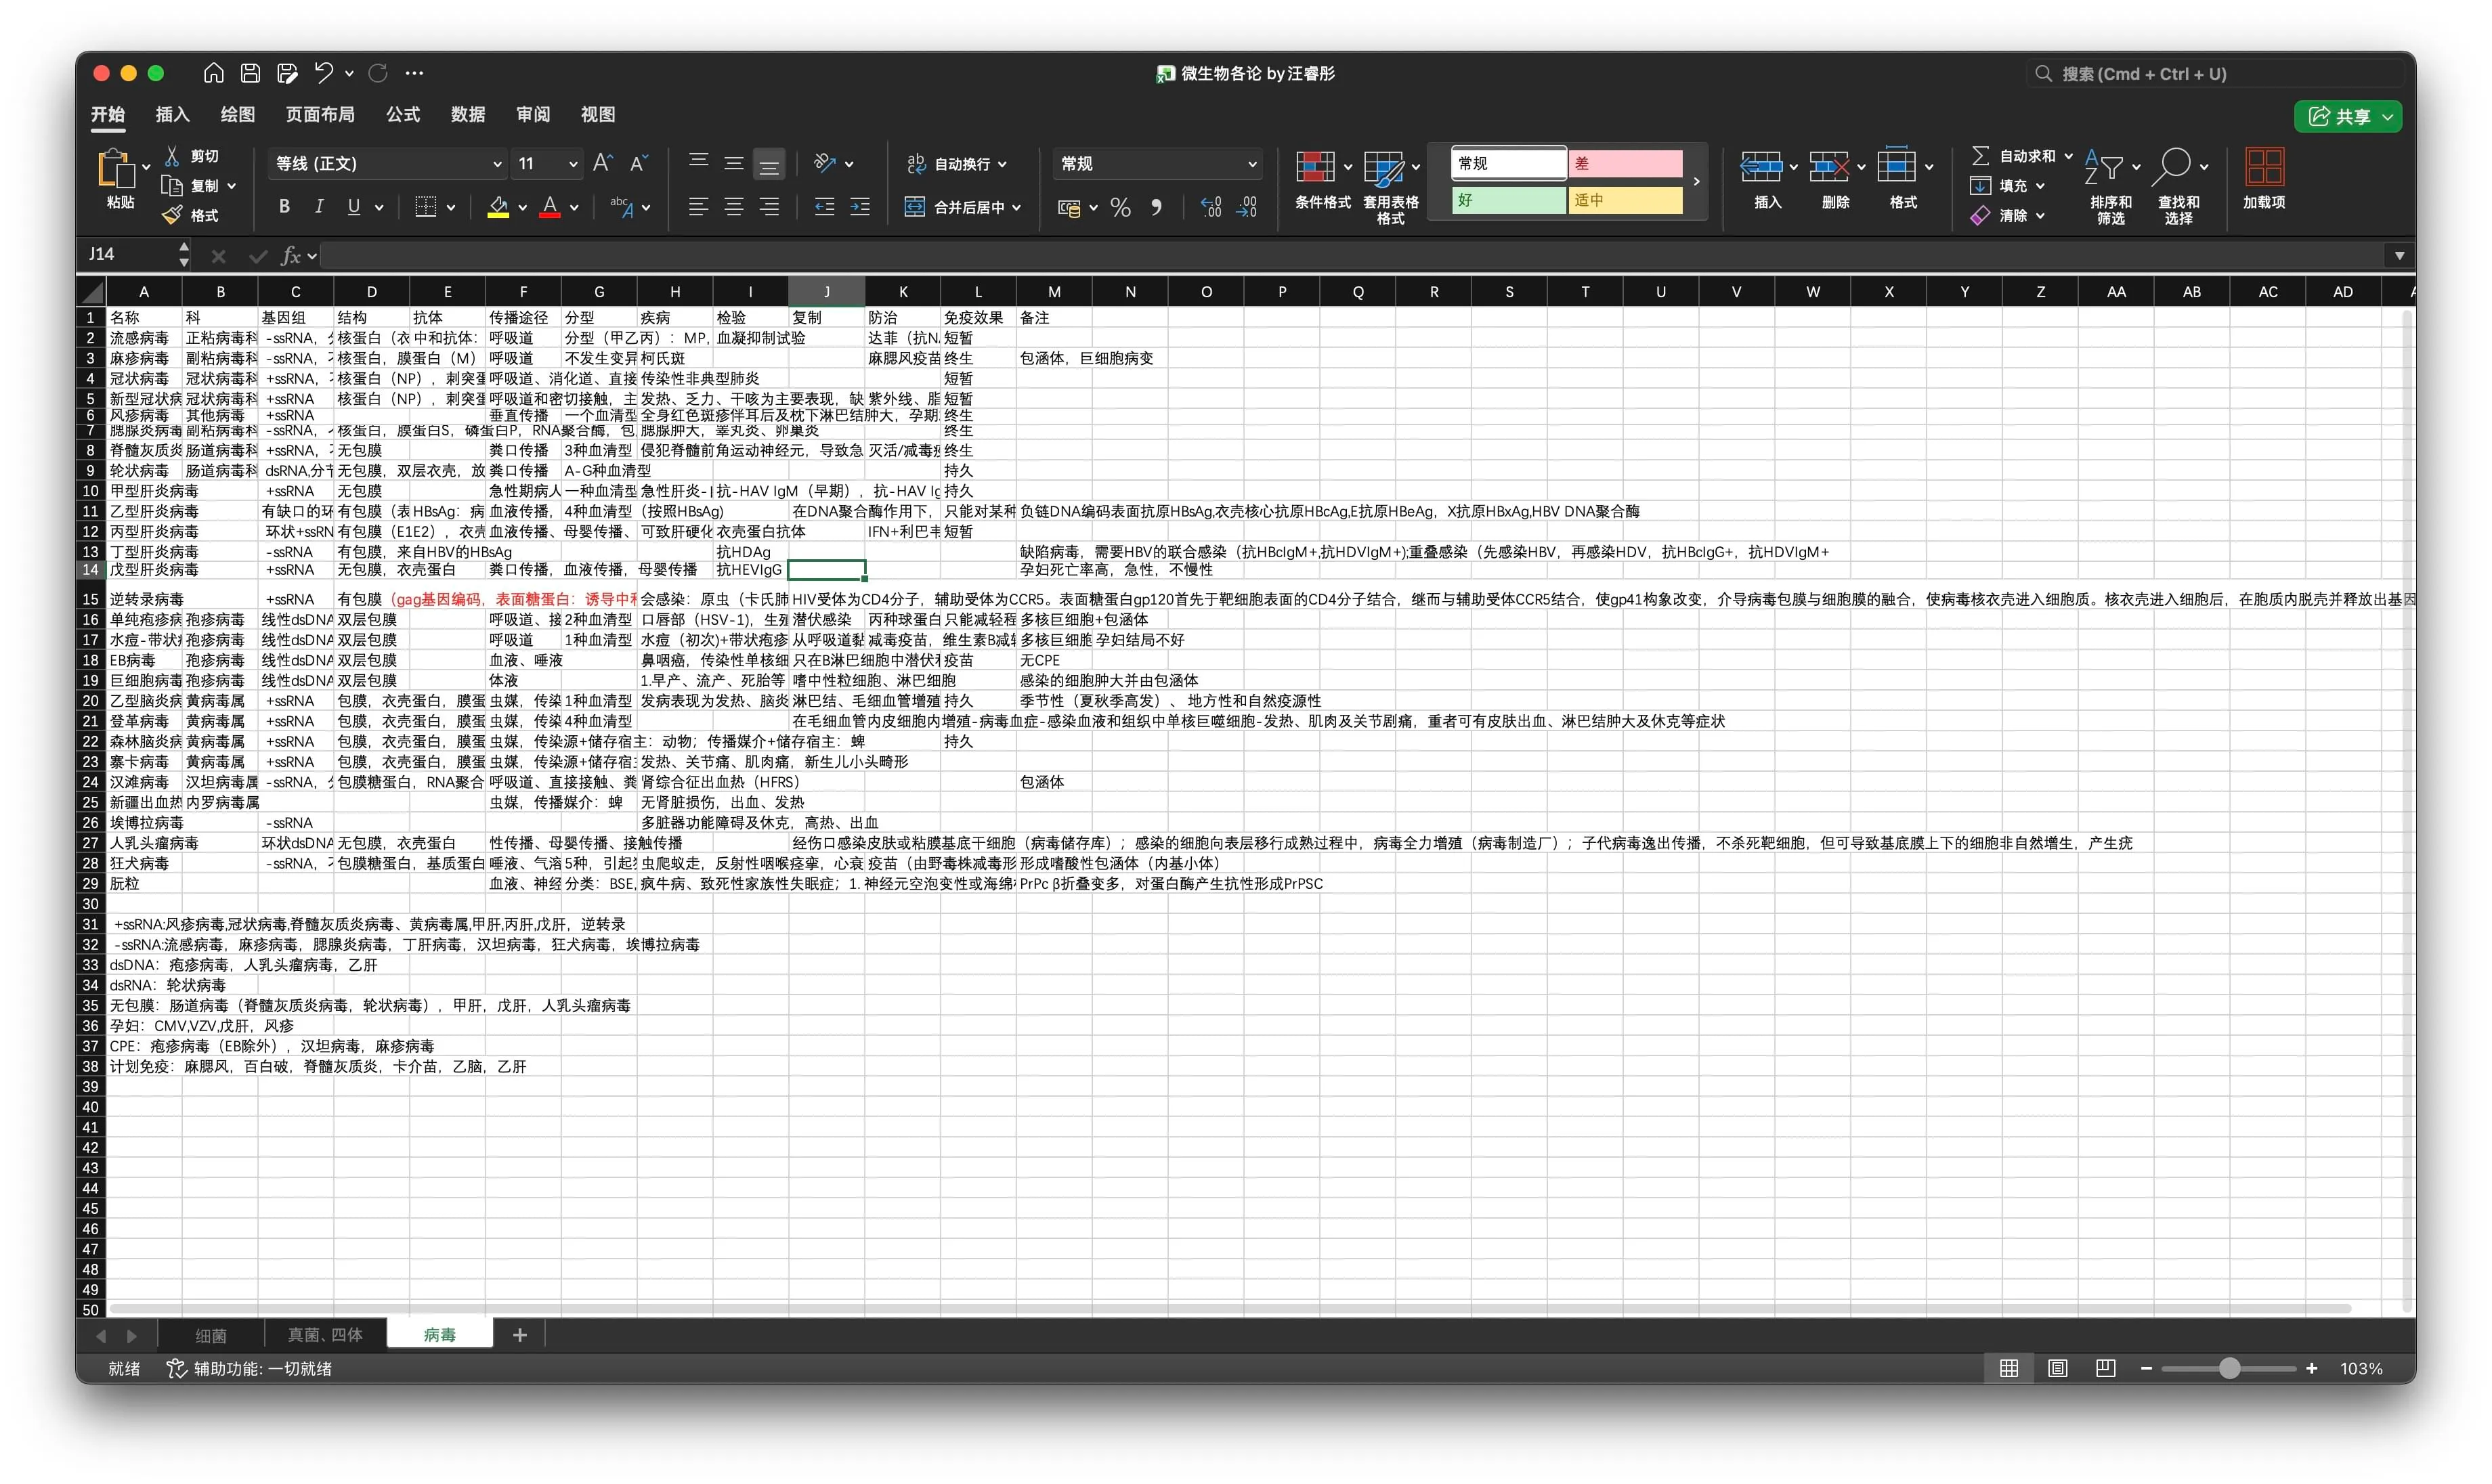Toggle center horizontal alignment
The width and height of the screenshot is (2492, 1484).
734,207
